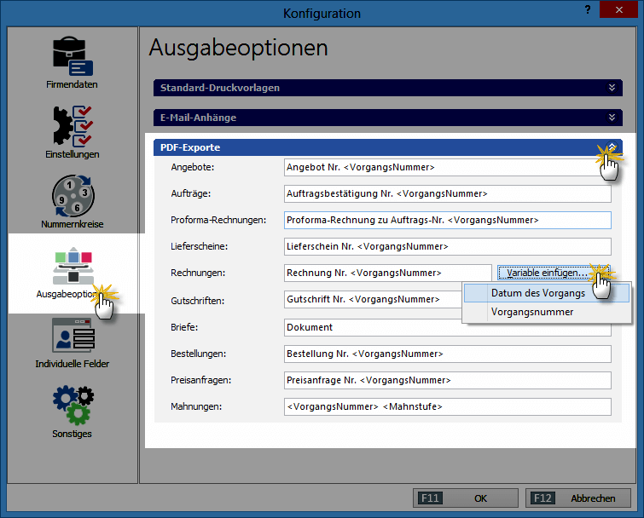This screenshot has height=518, width=644.
Task: Focus the Proforma-Rechnungen input field
Action: [447, 221]
